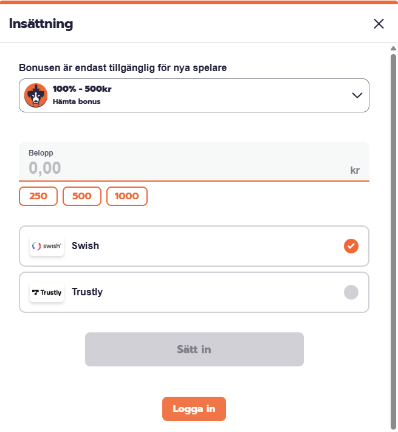Open the 100% - 500kr bonus selector
This screenshot has width=398, height=432.
click(x=194, y=95)
